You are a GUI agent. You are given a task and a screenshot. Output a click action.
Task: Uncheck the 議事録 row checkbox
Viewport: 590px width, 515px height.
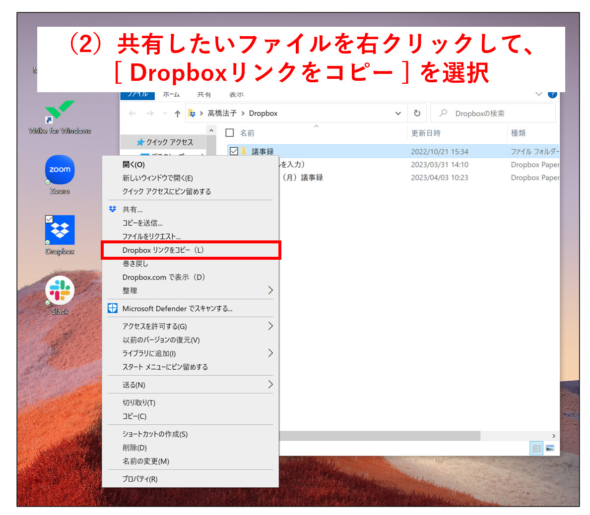pos(234,151)
